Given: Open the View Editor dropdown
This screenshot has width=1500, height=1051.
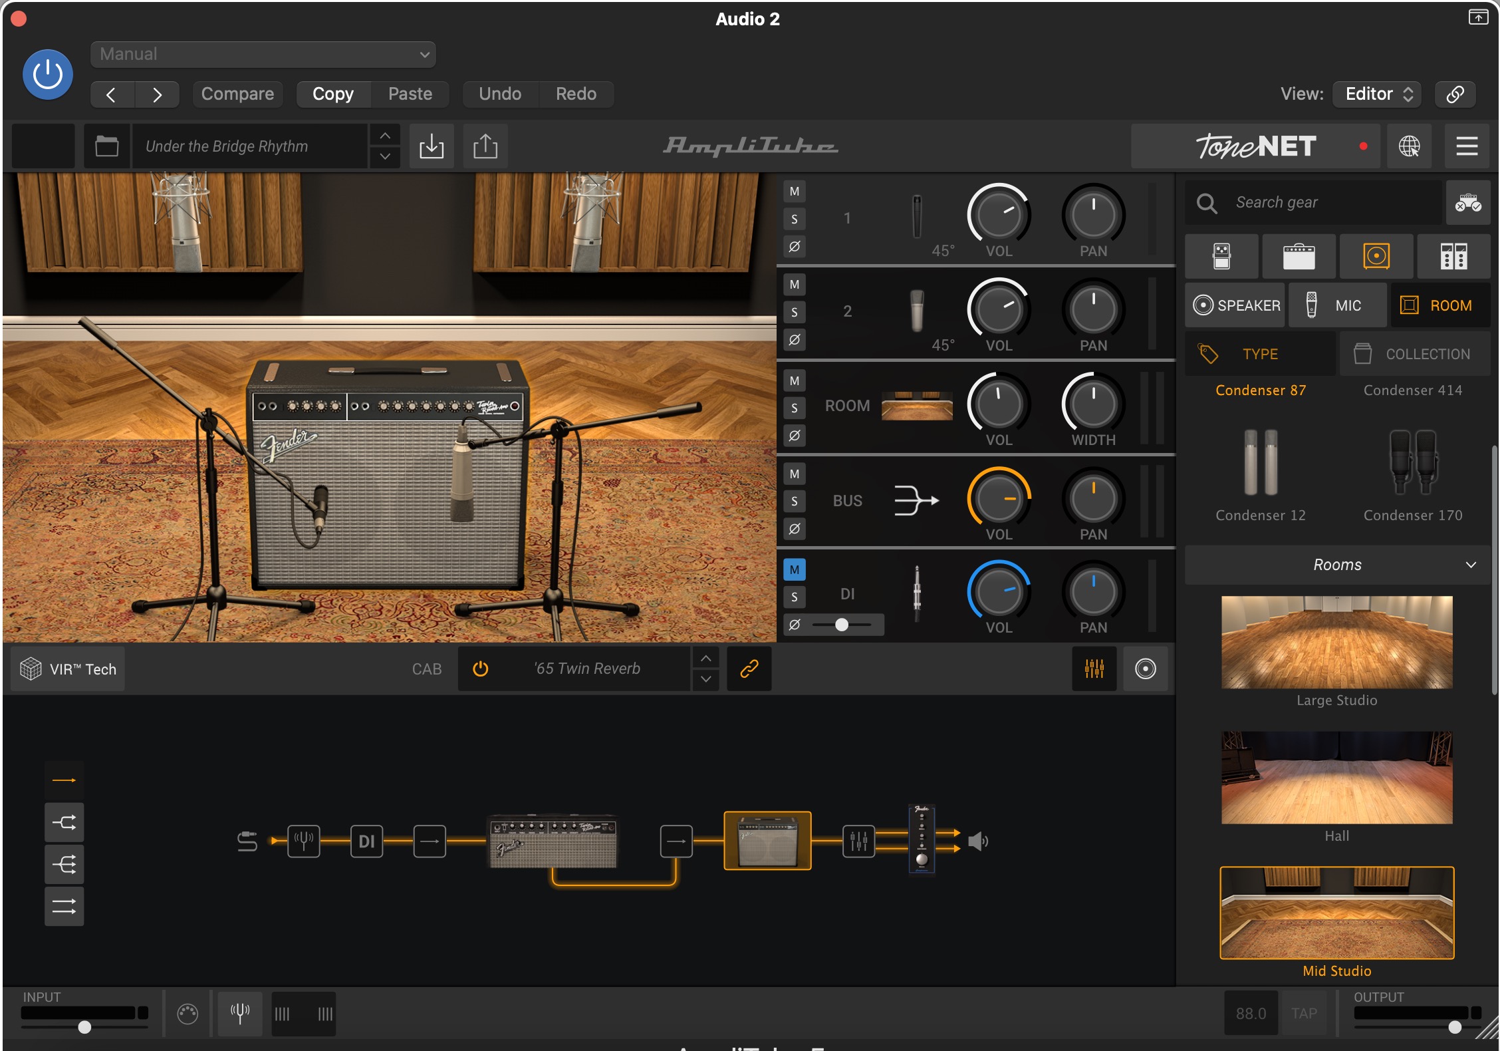Looking at the screenshot, I should pyautogui.click(x=1376, y=94).
